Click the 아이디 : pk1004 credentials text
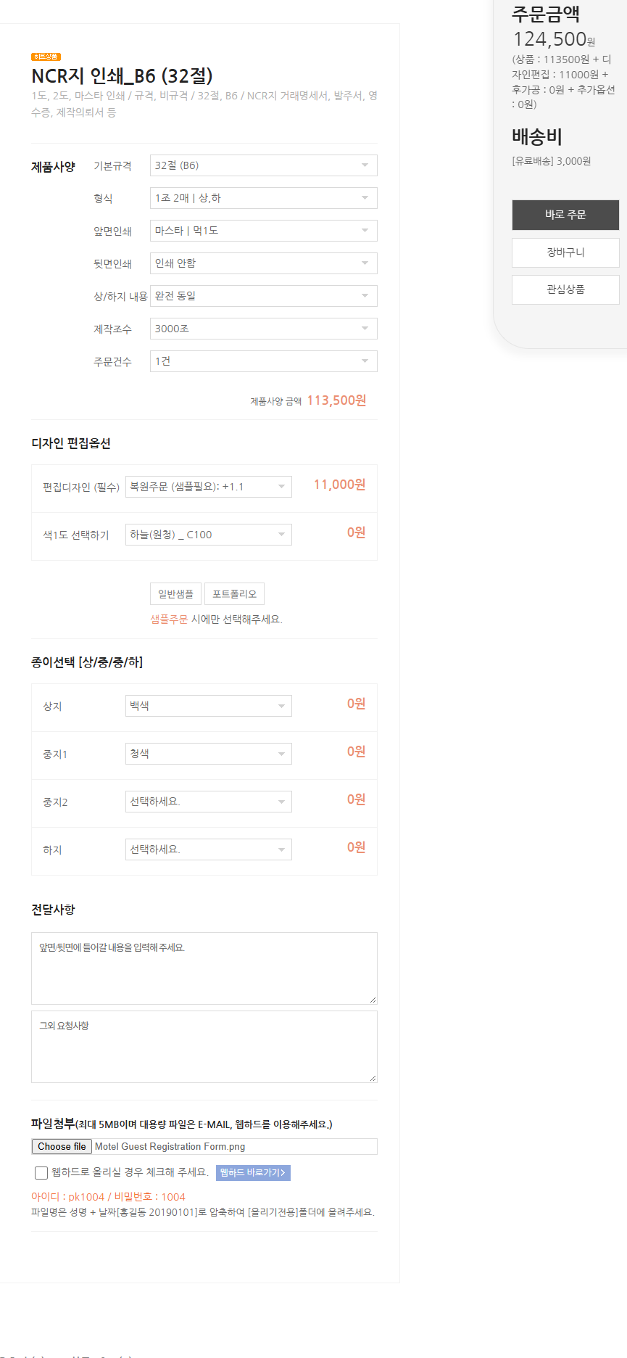This screenshot has height=1358, width=627. tap(108, 1197)
